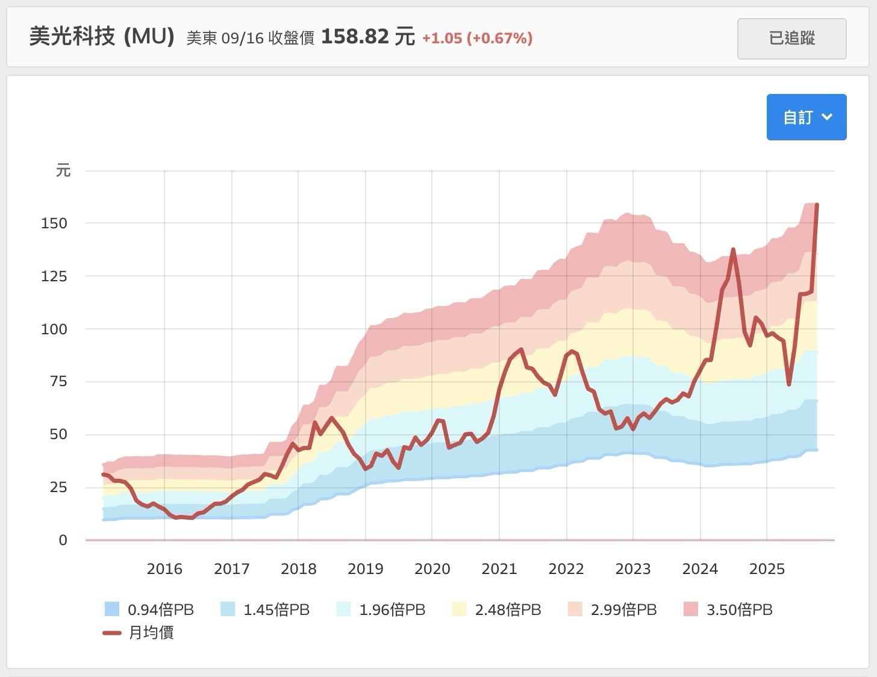Click the 2020 x-axis year label
The image size is (877, 677).
coord(432,569)
